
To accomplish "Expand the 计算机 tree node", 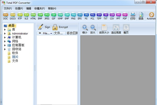I will point(5,37).
